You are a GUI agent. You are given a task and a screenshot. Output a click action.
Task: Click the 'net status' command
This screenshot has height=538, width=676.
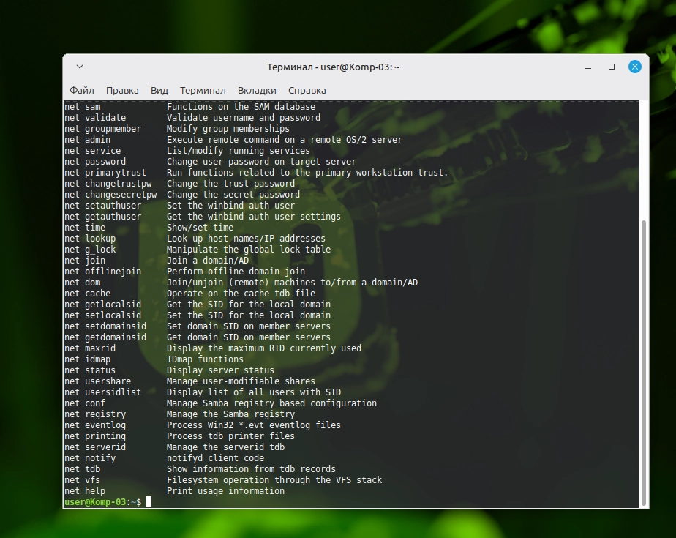click(x=90, y=370)
